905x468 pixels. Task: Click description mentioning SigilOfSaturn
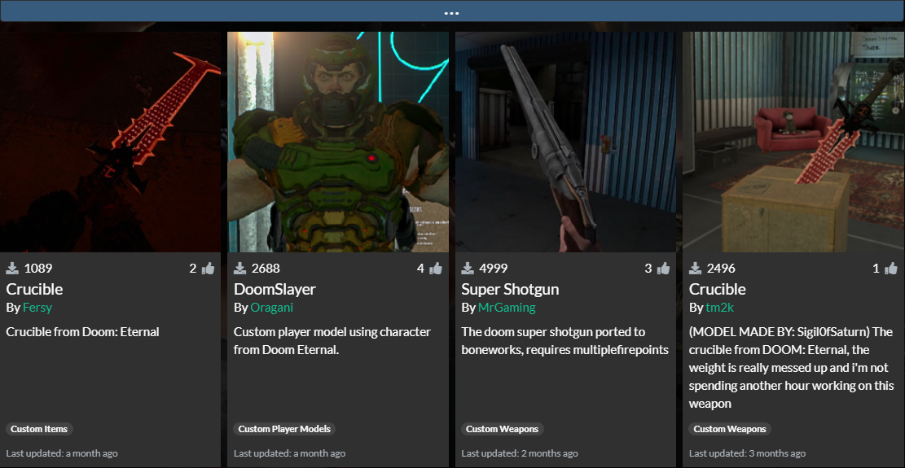tap(791, 368)
